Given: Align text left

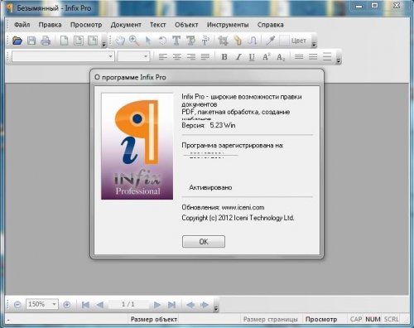Looking at the screenshot, I should tap(163, 57).
